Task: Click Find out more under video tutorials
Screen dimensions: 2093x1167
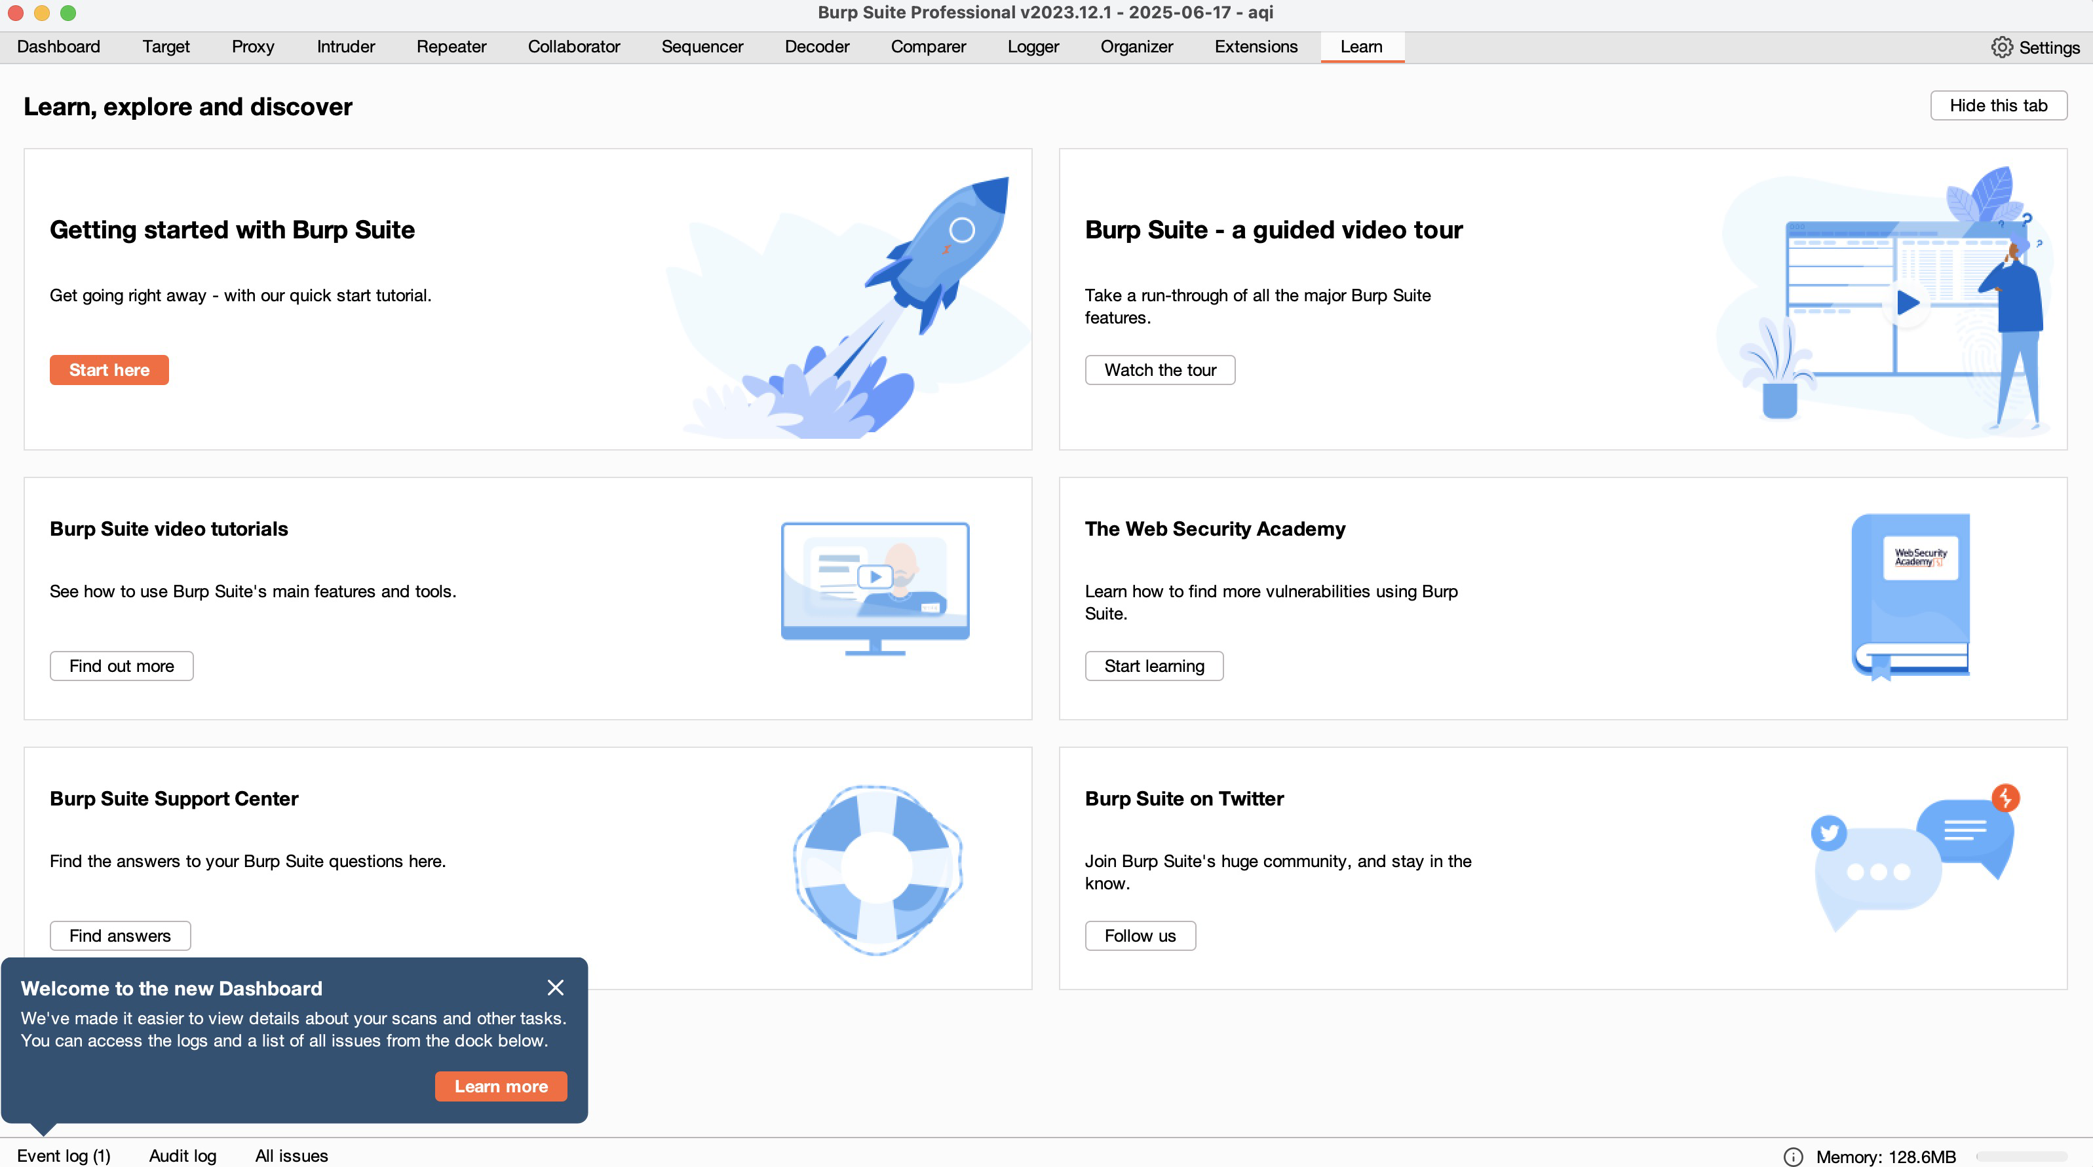Action: [x=121, y=665]
